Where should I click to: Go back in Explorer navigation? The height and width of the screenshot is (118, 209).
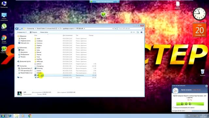pos(17,29)
